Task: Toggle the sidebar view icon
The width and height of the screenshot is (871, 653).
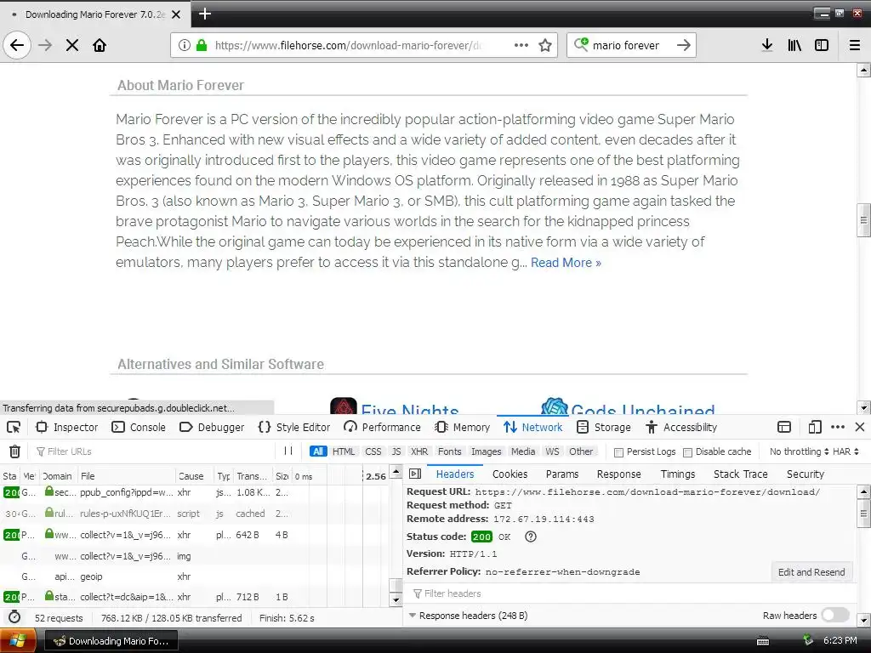Action: click(822, 45)
